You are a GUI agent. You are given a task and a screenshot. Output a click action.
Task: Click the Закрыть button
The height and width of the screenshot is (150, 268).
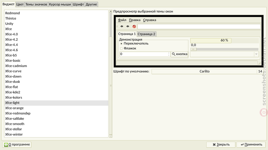coord(221,145)
